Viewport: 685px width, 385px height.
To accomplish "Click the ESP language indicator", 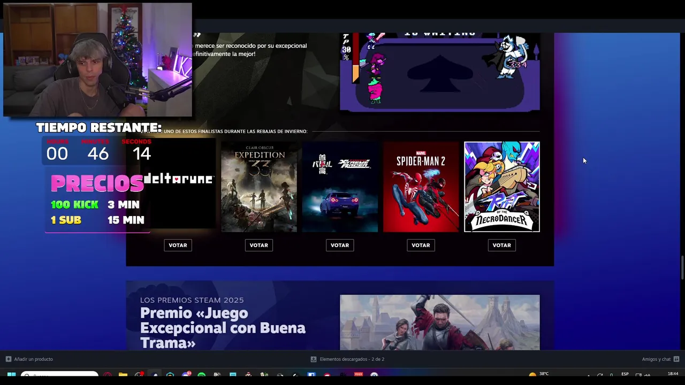I will (625, 374).
